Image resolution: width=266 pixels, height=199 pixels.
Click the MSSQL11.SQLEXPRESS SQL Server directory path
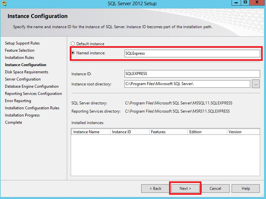coord(179,103)
